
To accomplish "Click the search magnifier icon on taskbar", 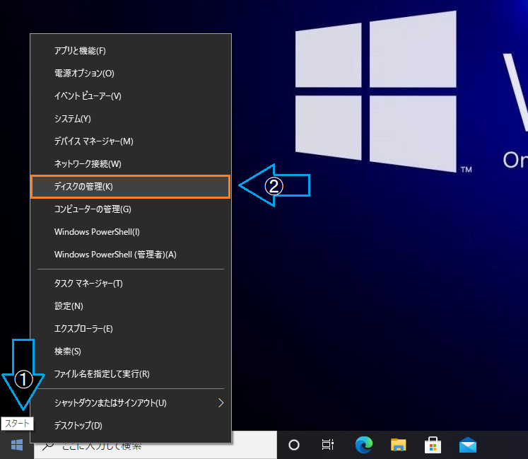I will [x=48, y=446].
